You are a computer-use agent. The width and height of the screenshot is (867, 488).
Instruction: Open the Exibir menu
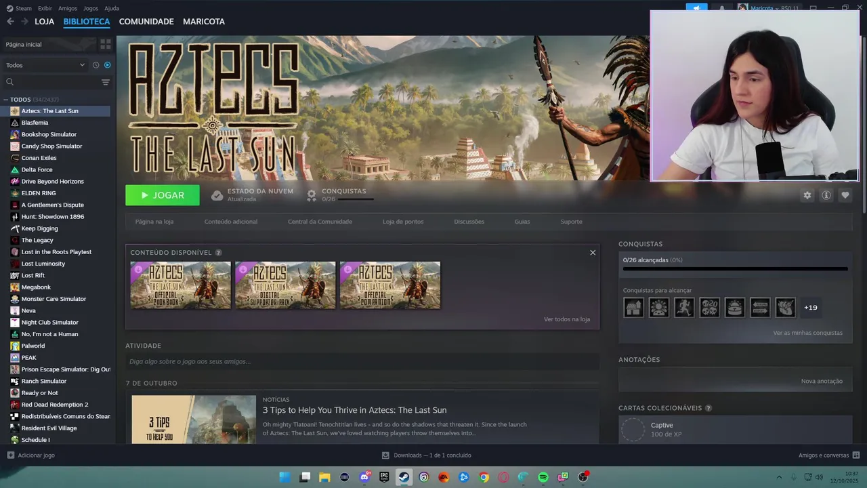click(x=45, y=8)
